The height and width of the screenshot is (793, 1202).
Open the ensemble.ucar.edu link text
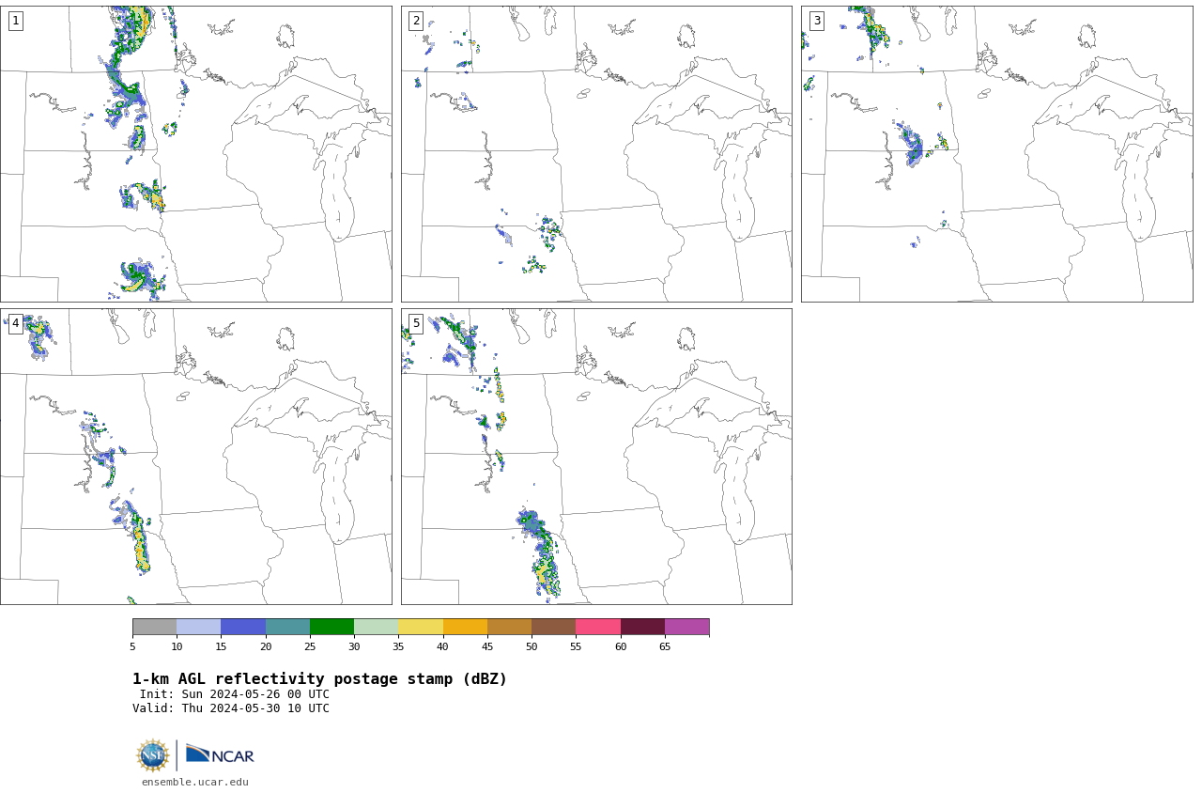(195, 782)
